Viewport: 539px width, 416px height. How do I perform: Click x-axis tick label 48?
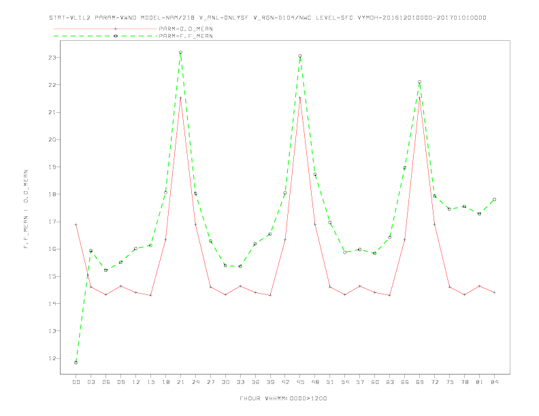coord(315,382)
